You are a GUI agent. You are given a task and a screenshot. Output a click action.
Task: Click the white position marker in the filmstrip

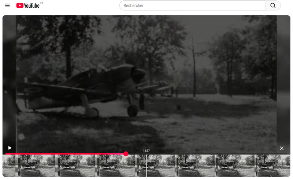(x=147, y=165)
